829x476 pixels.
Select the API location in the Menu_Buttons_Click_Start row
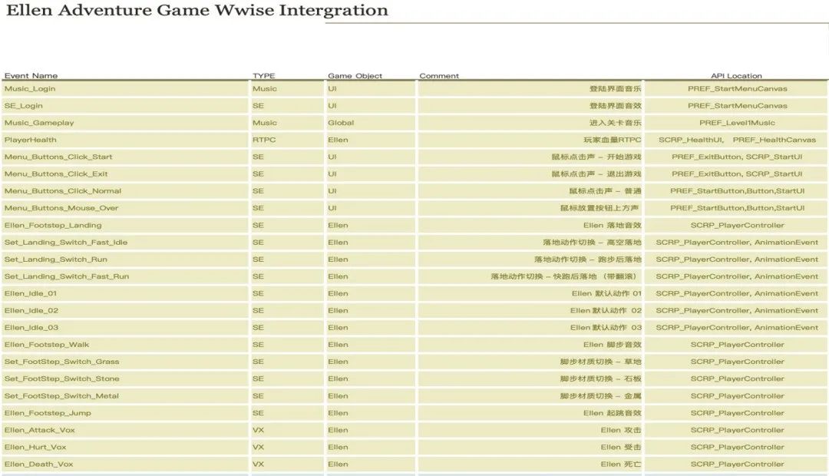(737, 157)
